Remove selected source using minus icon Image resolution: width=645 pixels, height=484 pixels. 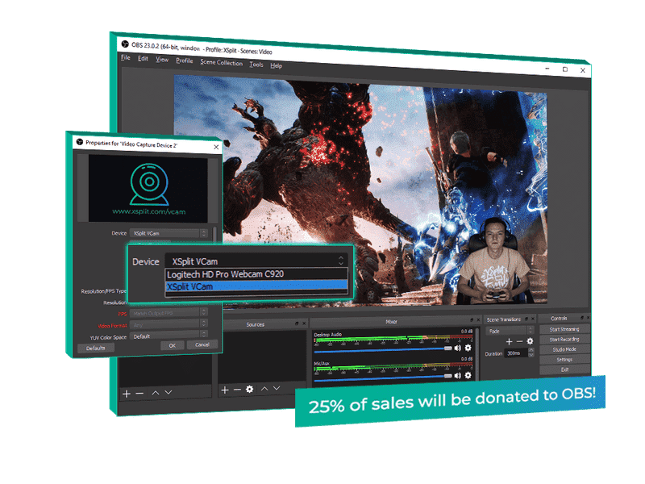click(x=237, y=390)
